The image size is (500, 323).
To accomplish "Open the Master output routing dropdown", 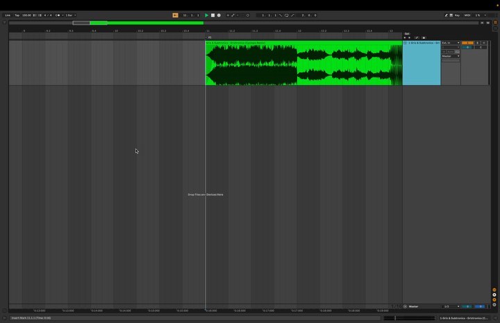I will point(451,56).
